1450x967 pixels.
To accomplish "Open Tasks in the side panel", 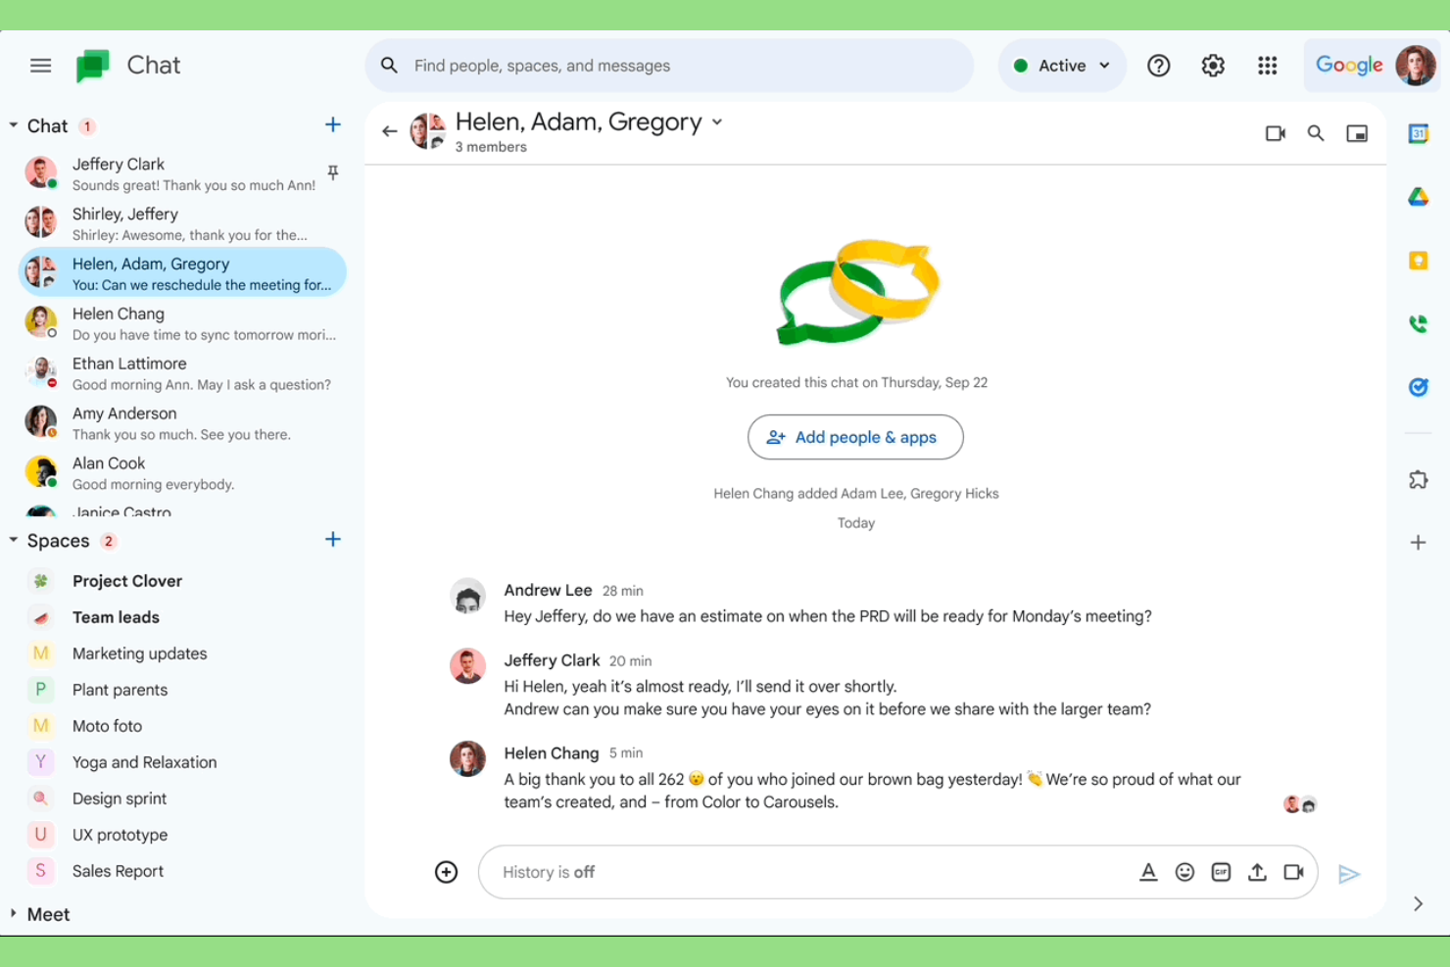I will point(1418,387).
